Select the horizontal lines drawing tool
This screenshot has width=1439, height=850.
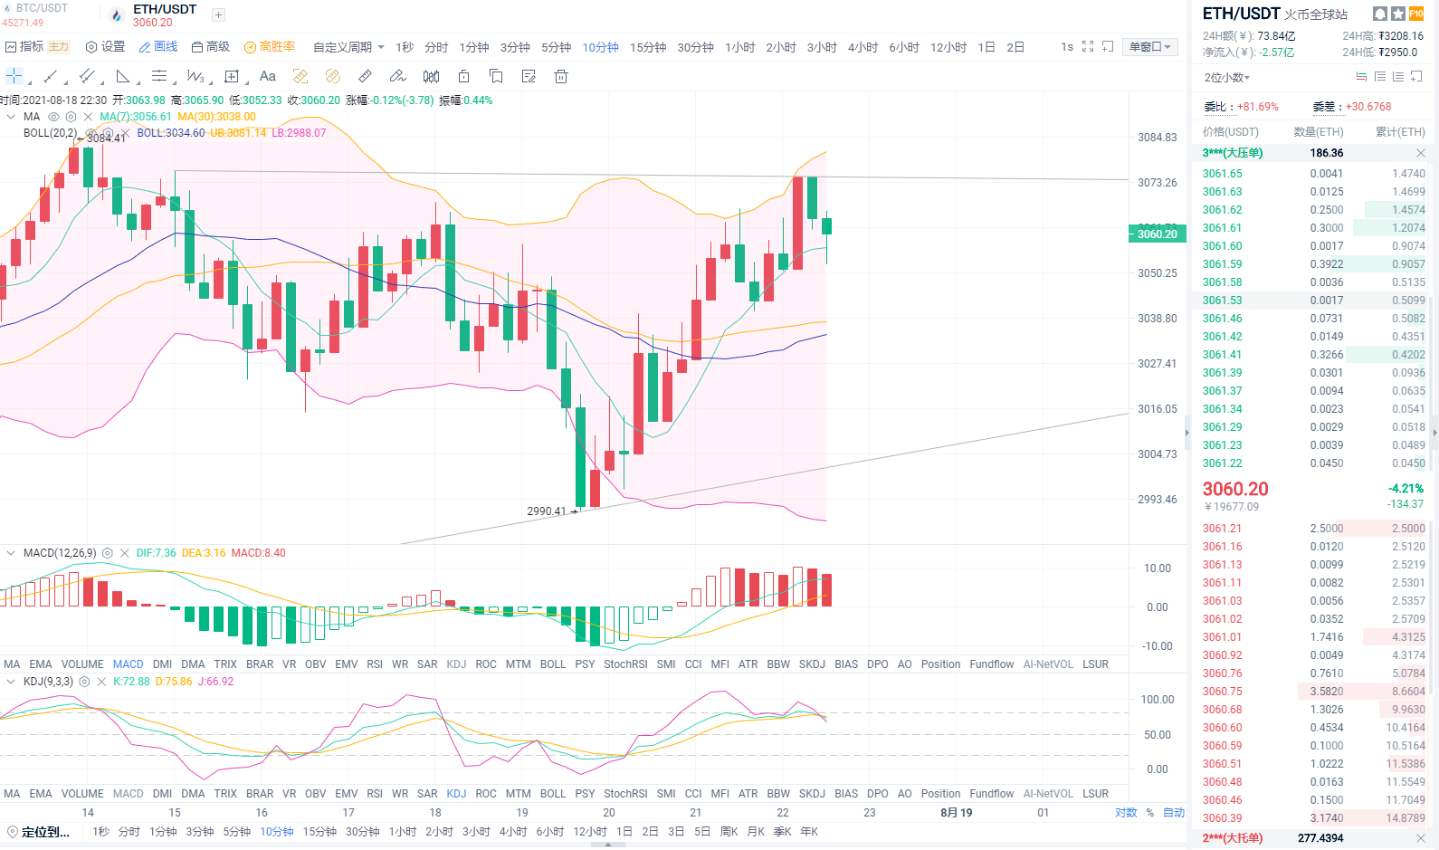[159, 76]
